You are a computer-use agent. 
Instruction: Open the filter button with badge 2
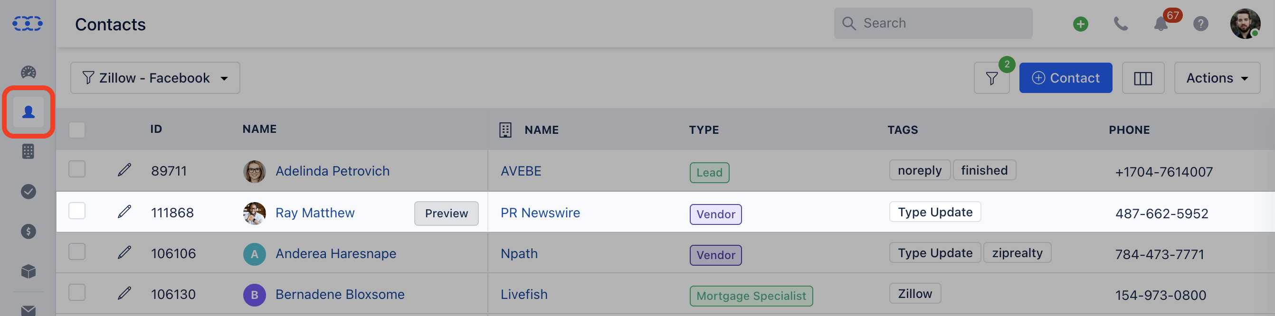click(991, 78)
